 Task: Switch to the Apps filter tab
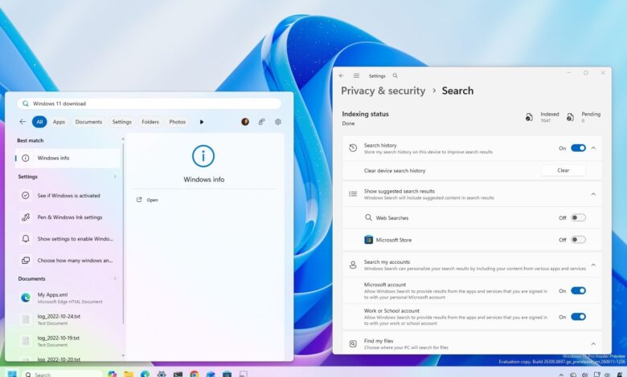click(59, 122)
